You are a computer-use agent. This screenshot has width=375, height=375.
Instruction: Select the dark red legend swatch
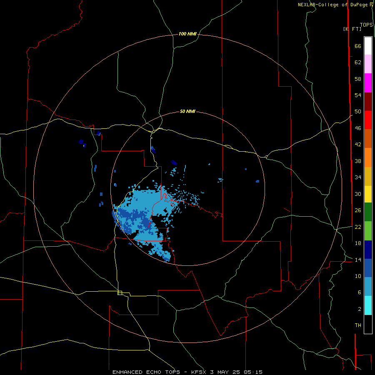(x=368, y=101)
